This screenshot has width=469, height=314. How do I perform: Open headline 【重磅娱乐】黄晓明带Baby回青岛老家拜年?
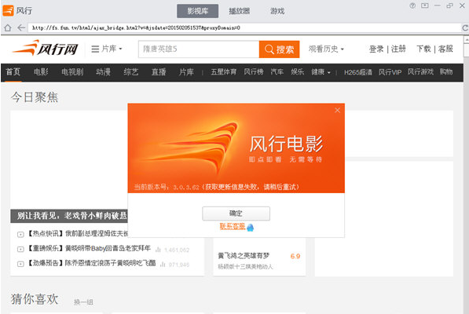tap(89, 249)
